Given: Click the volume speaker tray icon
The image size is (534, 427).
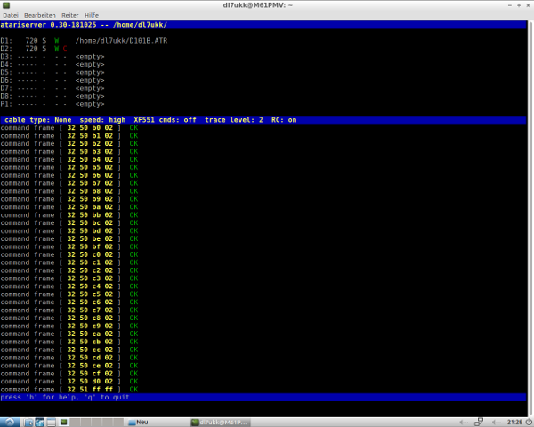Looking at the screenshot, I should (x=495, y=423).
